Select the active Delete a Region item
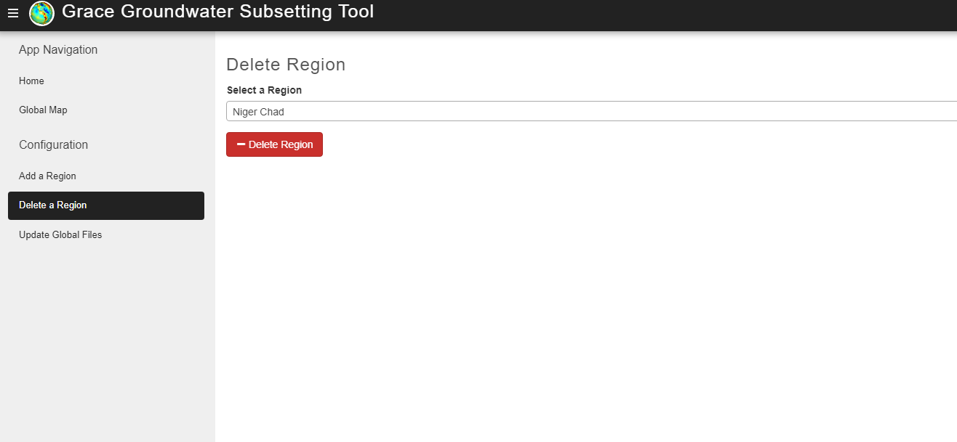This screenshot has width=957, height=442. [x=106, y=205]
